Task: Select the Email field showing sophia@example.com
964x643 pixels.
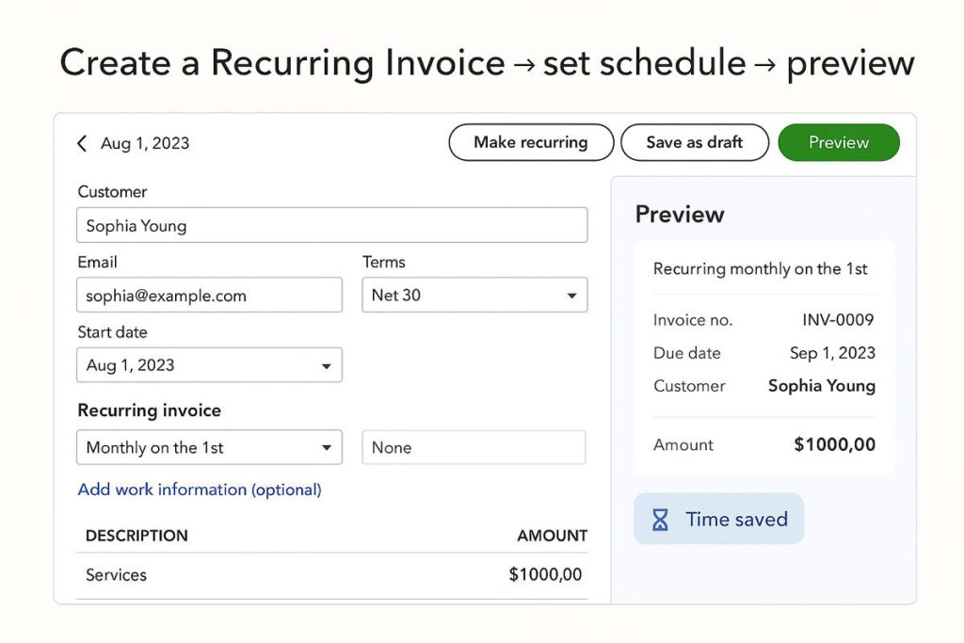Action: [x=209, y=295]
